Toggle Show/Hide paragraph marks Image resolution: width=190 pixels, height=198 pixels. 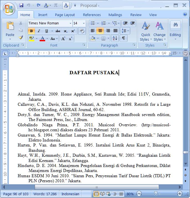coord(124,38)
